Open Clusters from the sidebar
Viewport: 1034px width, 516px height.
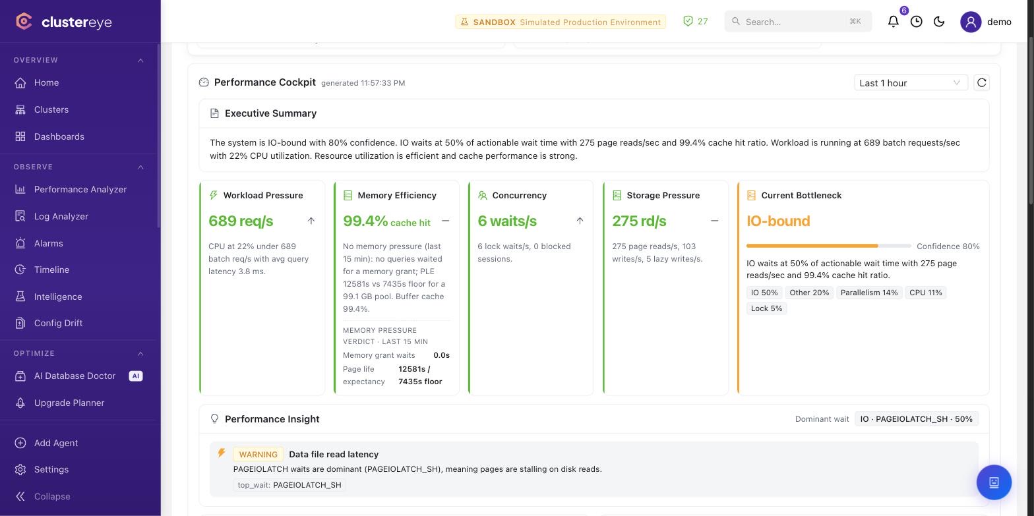[79, 109]
